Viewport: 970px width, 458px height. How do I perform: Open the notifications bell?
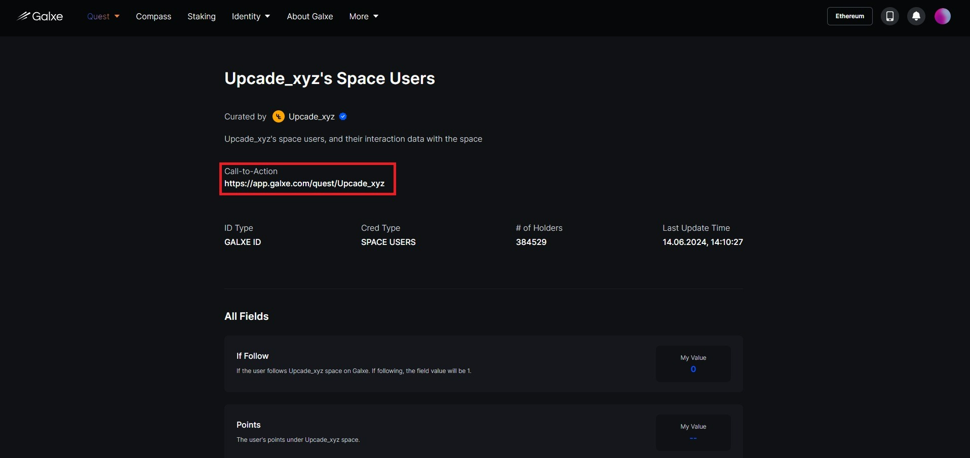click(x=916, y=16)
